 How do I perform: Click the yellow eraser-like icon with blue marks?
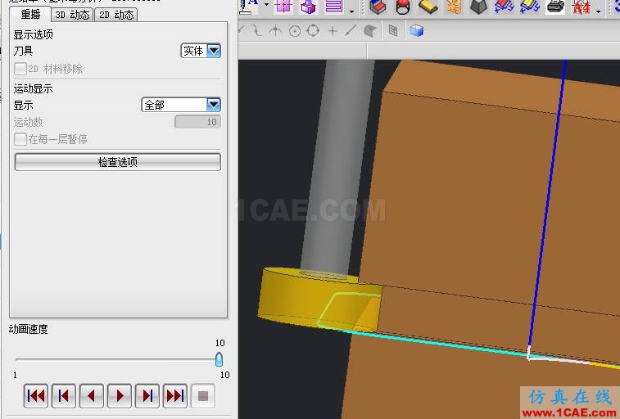pyautogui.click(x=529, y=7)
